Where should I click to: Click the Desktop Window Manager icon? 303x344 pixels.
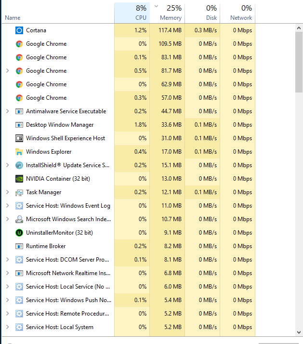[x=19, y=125]
